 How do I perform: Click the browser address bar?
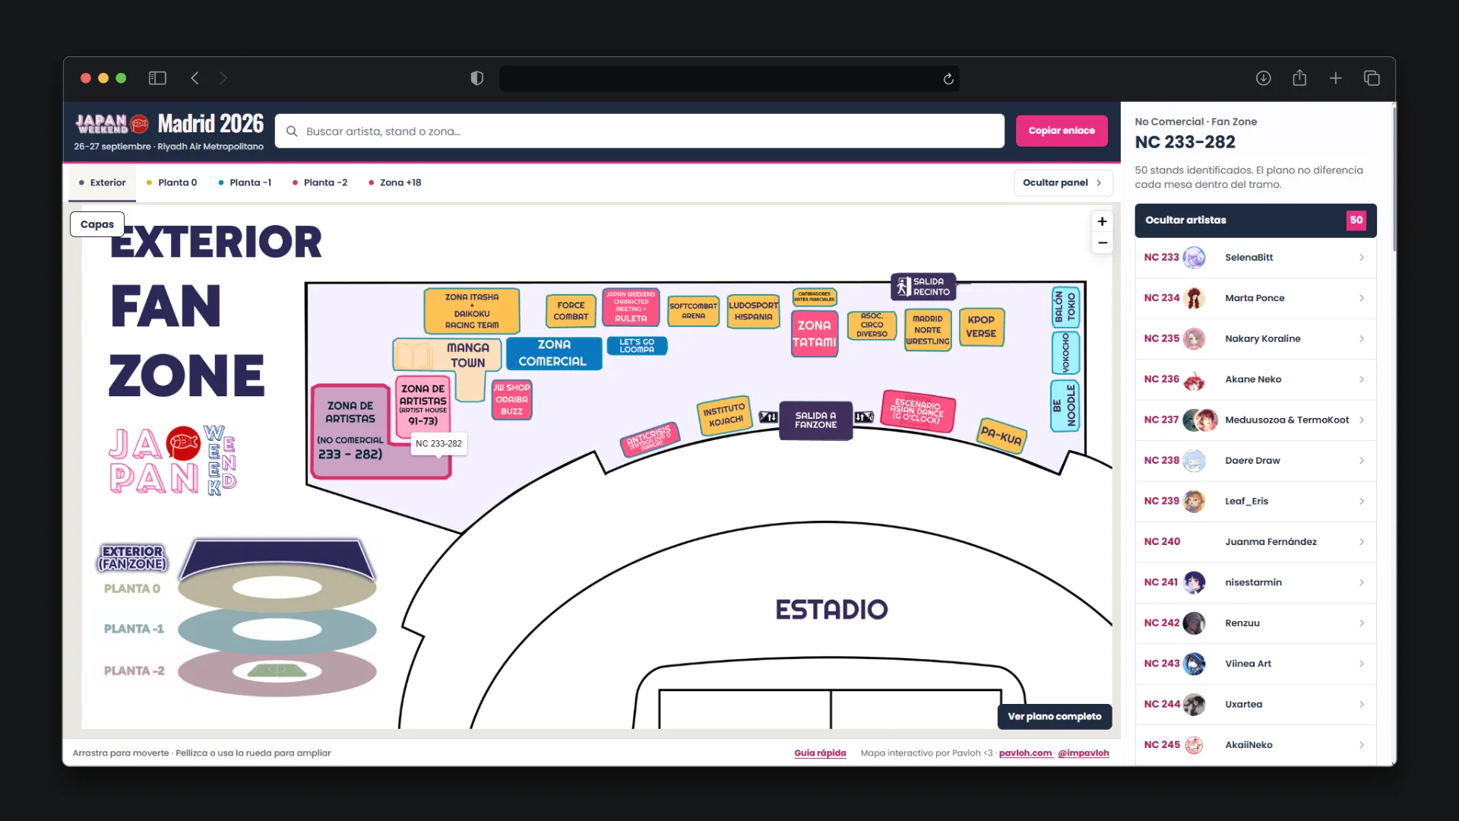point(729,78)
